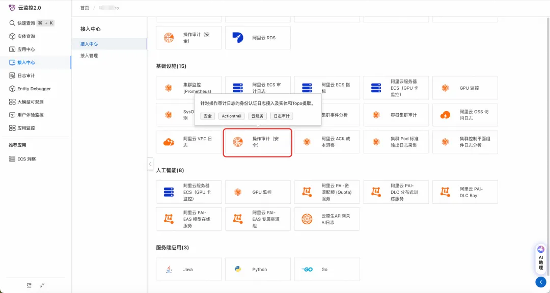The height and width of the screenshot is (293, 550).
Task: Switch to 接入管理 tab
Action: pos(89,56)
